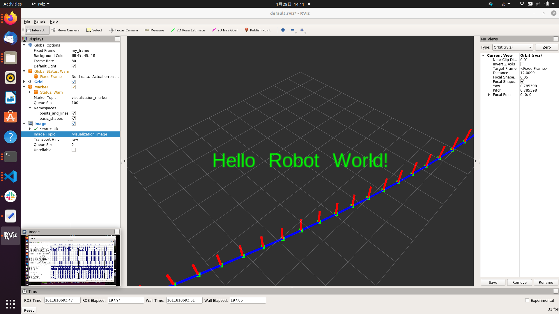Pick the Measure tool
Viewport: 559px width, 314px height.
coord(154,30)
